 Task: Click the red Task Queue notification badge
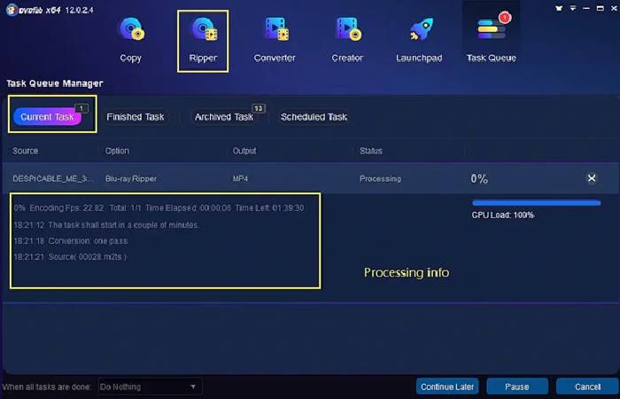[505, 18]
